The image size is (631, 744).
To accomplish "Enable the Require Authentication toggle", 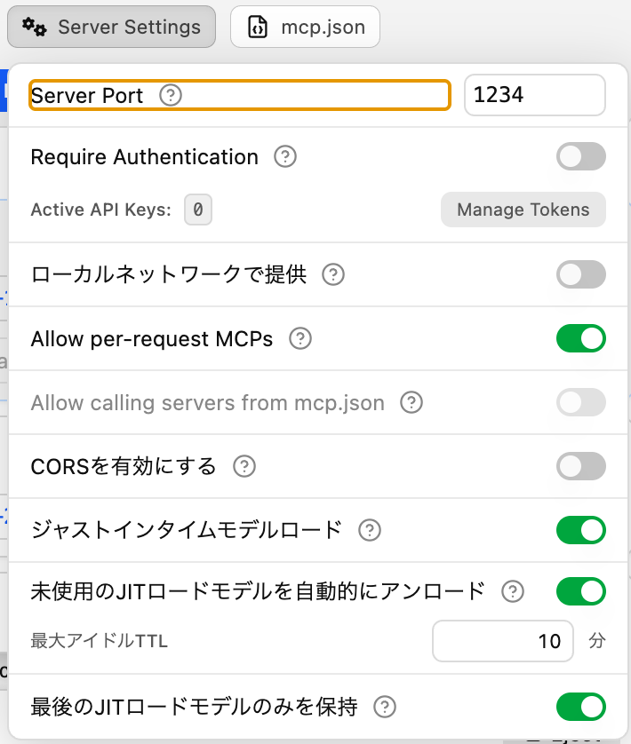I will [580, 157].
